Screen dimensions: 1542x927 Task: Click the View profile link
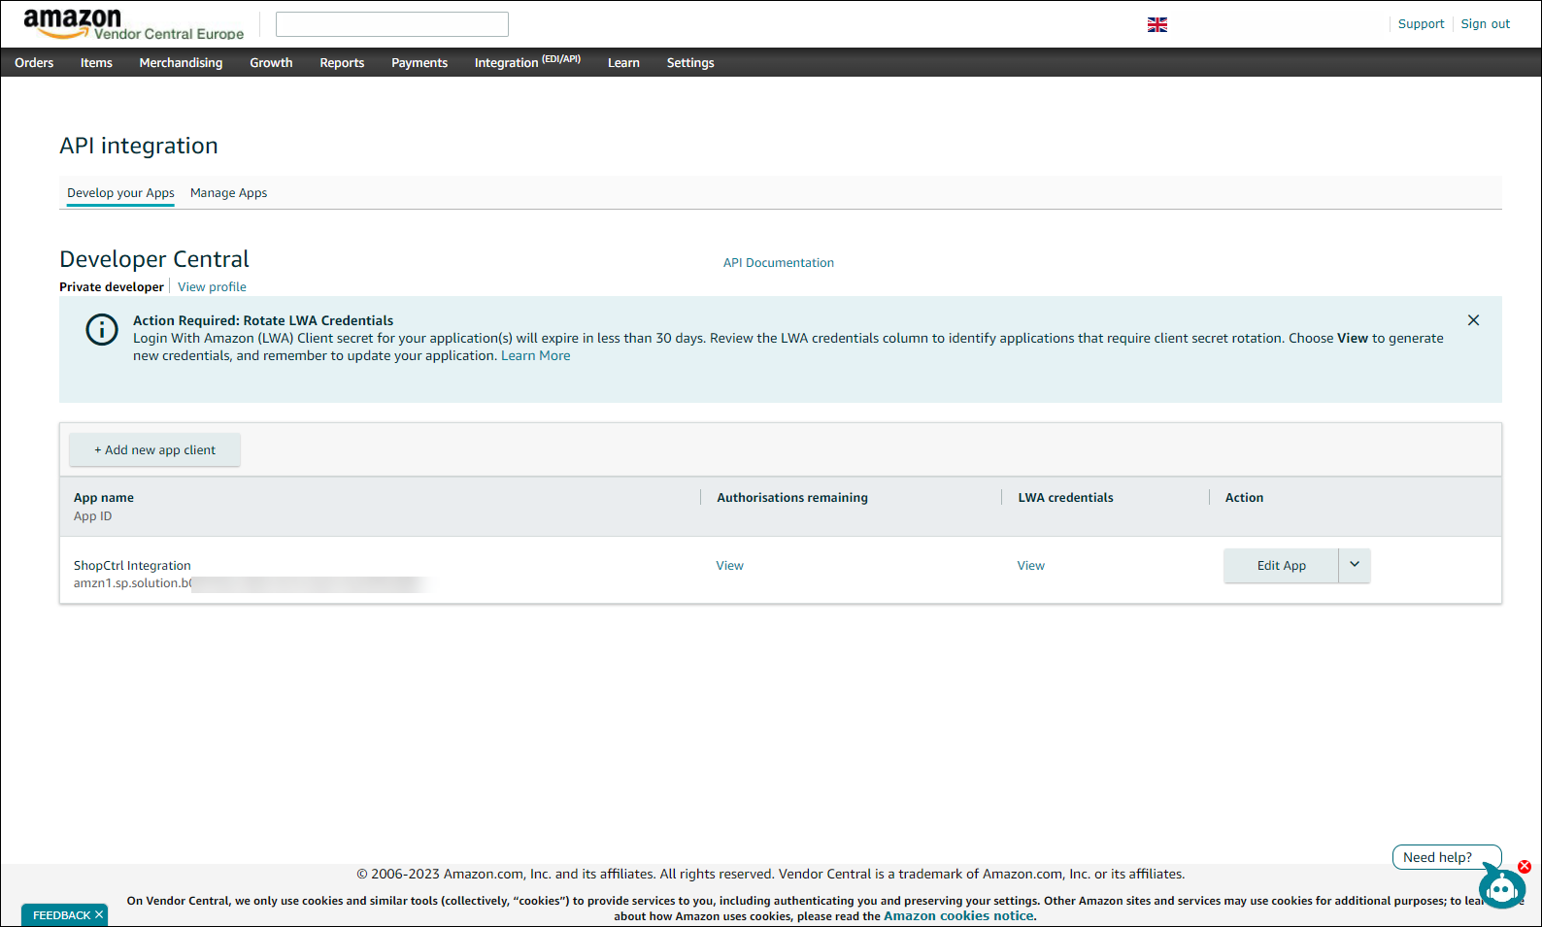pyautogui.click(x=212, y=287)
